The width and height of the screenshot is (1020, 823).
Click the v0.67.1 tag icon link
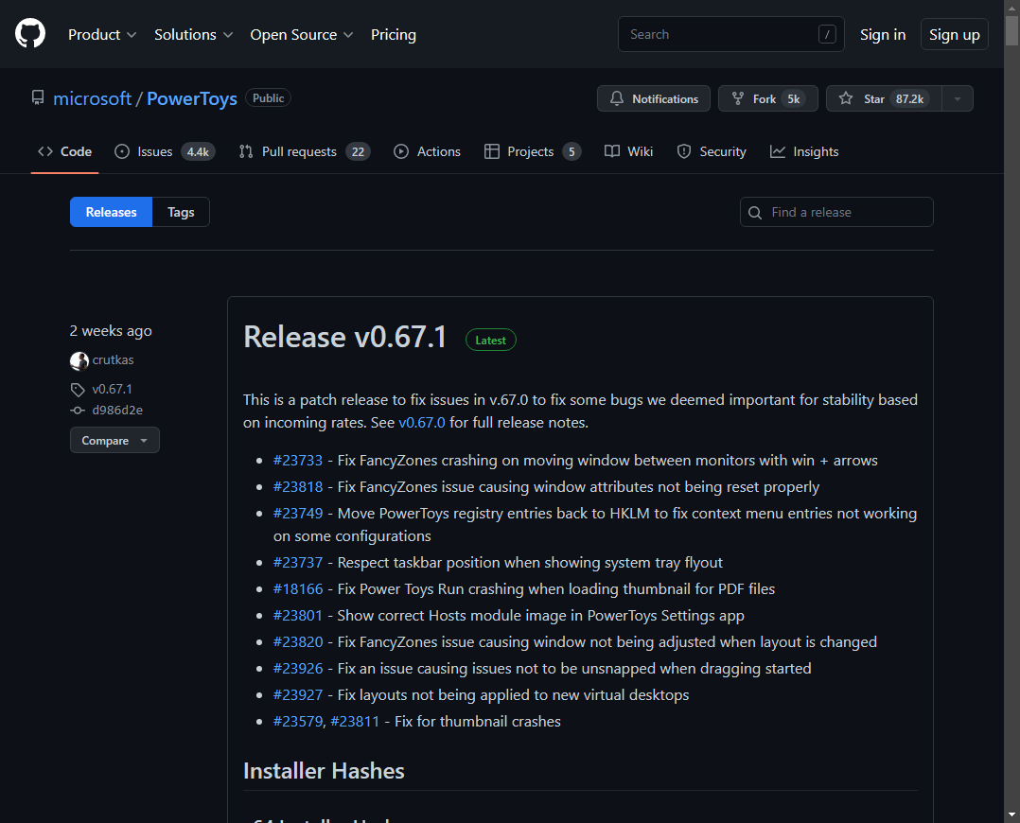point(78,389)
